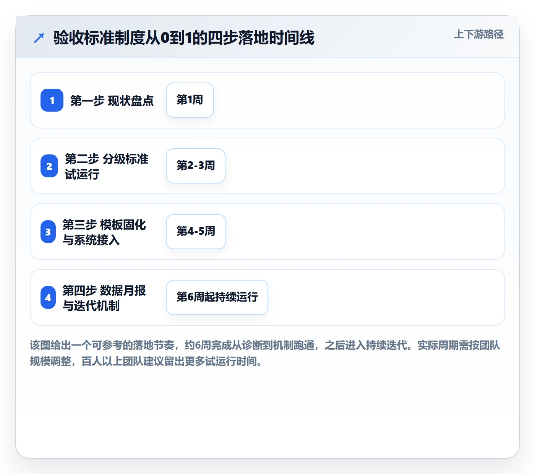Click the 第三步 模板固化与系统接入 step label
Viewport: 535px width, 474px height.
104,232
